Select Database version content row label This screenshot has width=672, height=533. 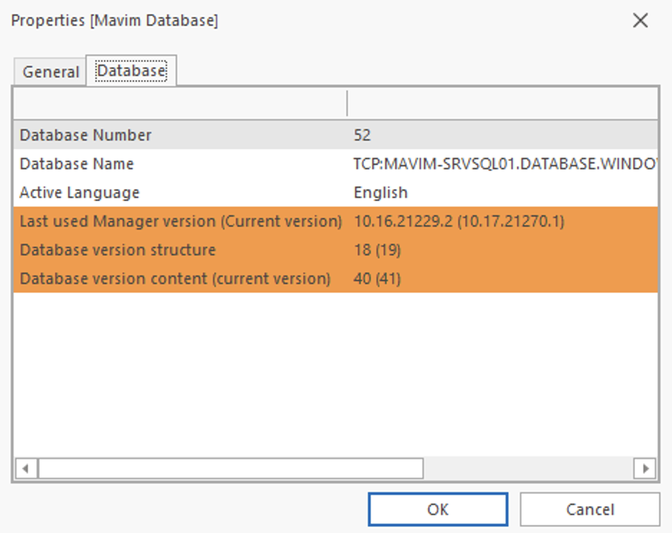pos(175,278)
